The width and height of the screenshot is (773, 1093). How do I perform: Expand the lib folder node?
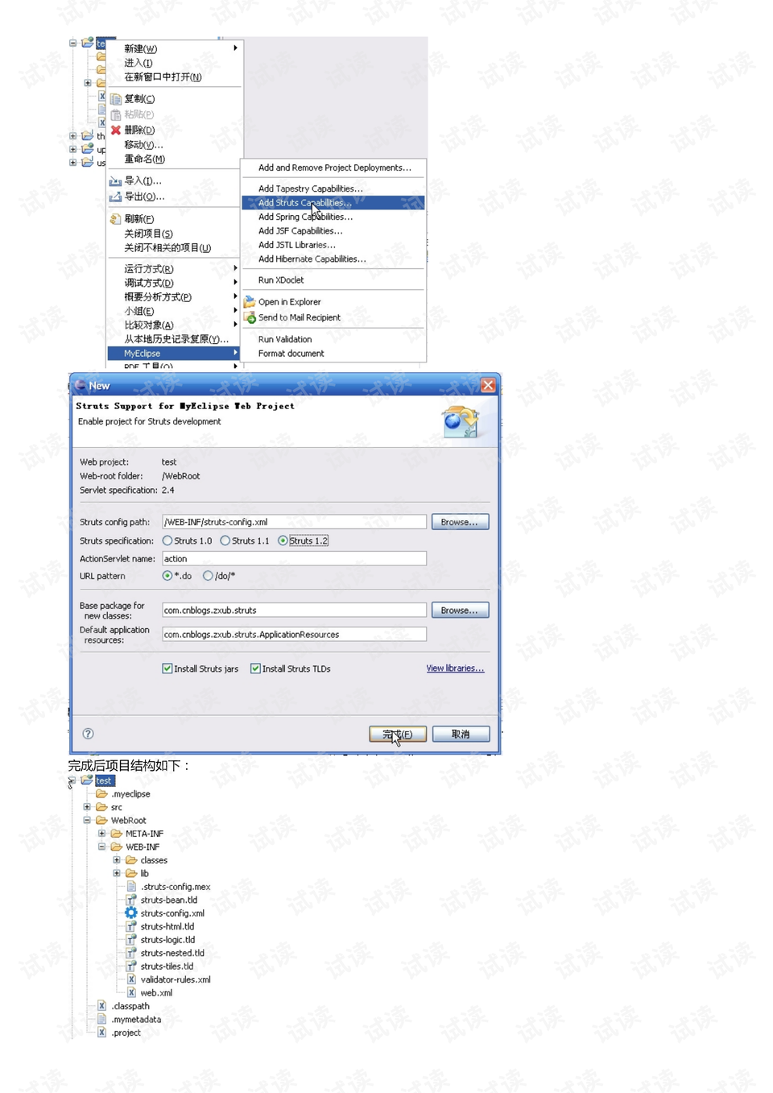point(117,873)
